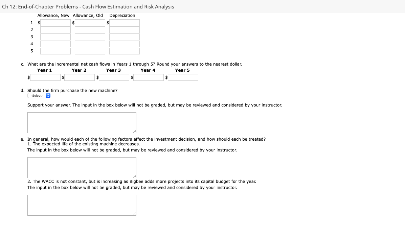Click the Allowance, New input for row 5

55,51
